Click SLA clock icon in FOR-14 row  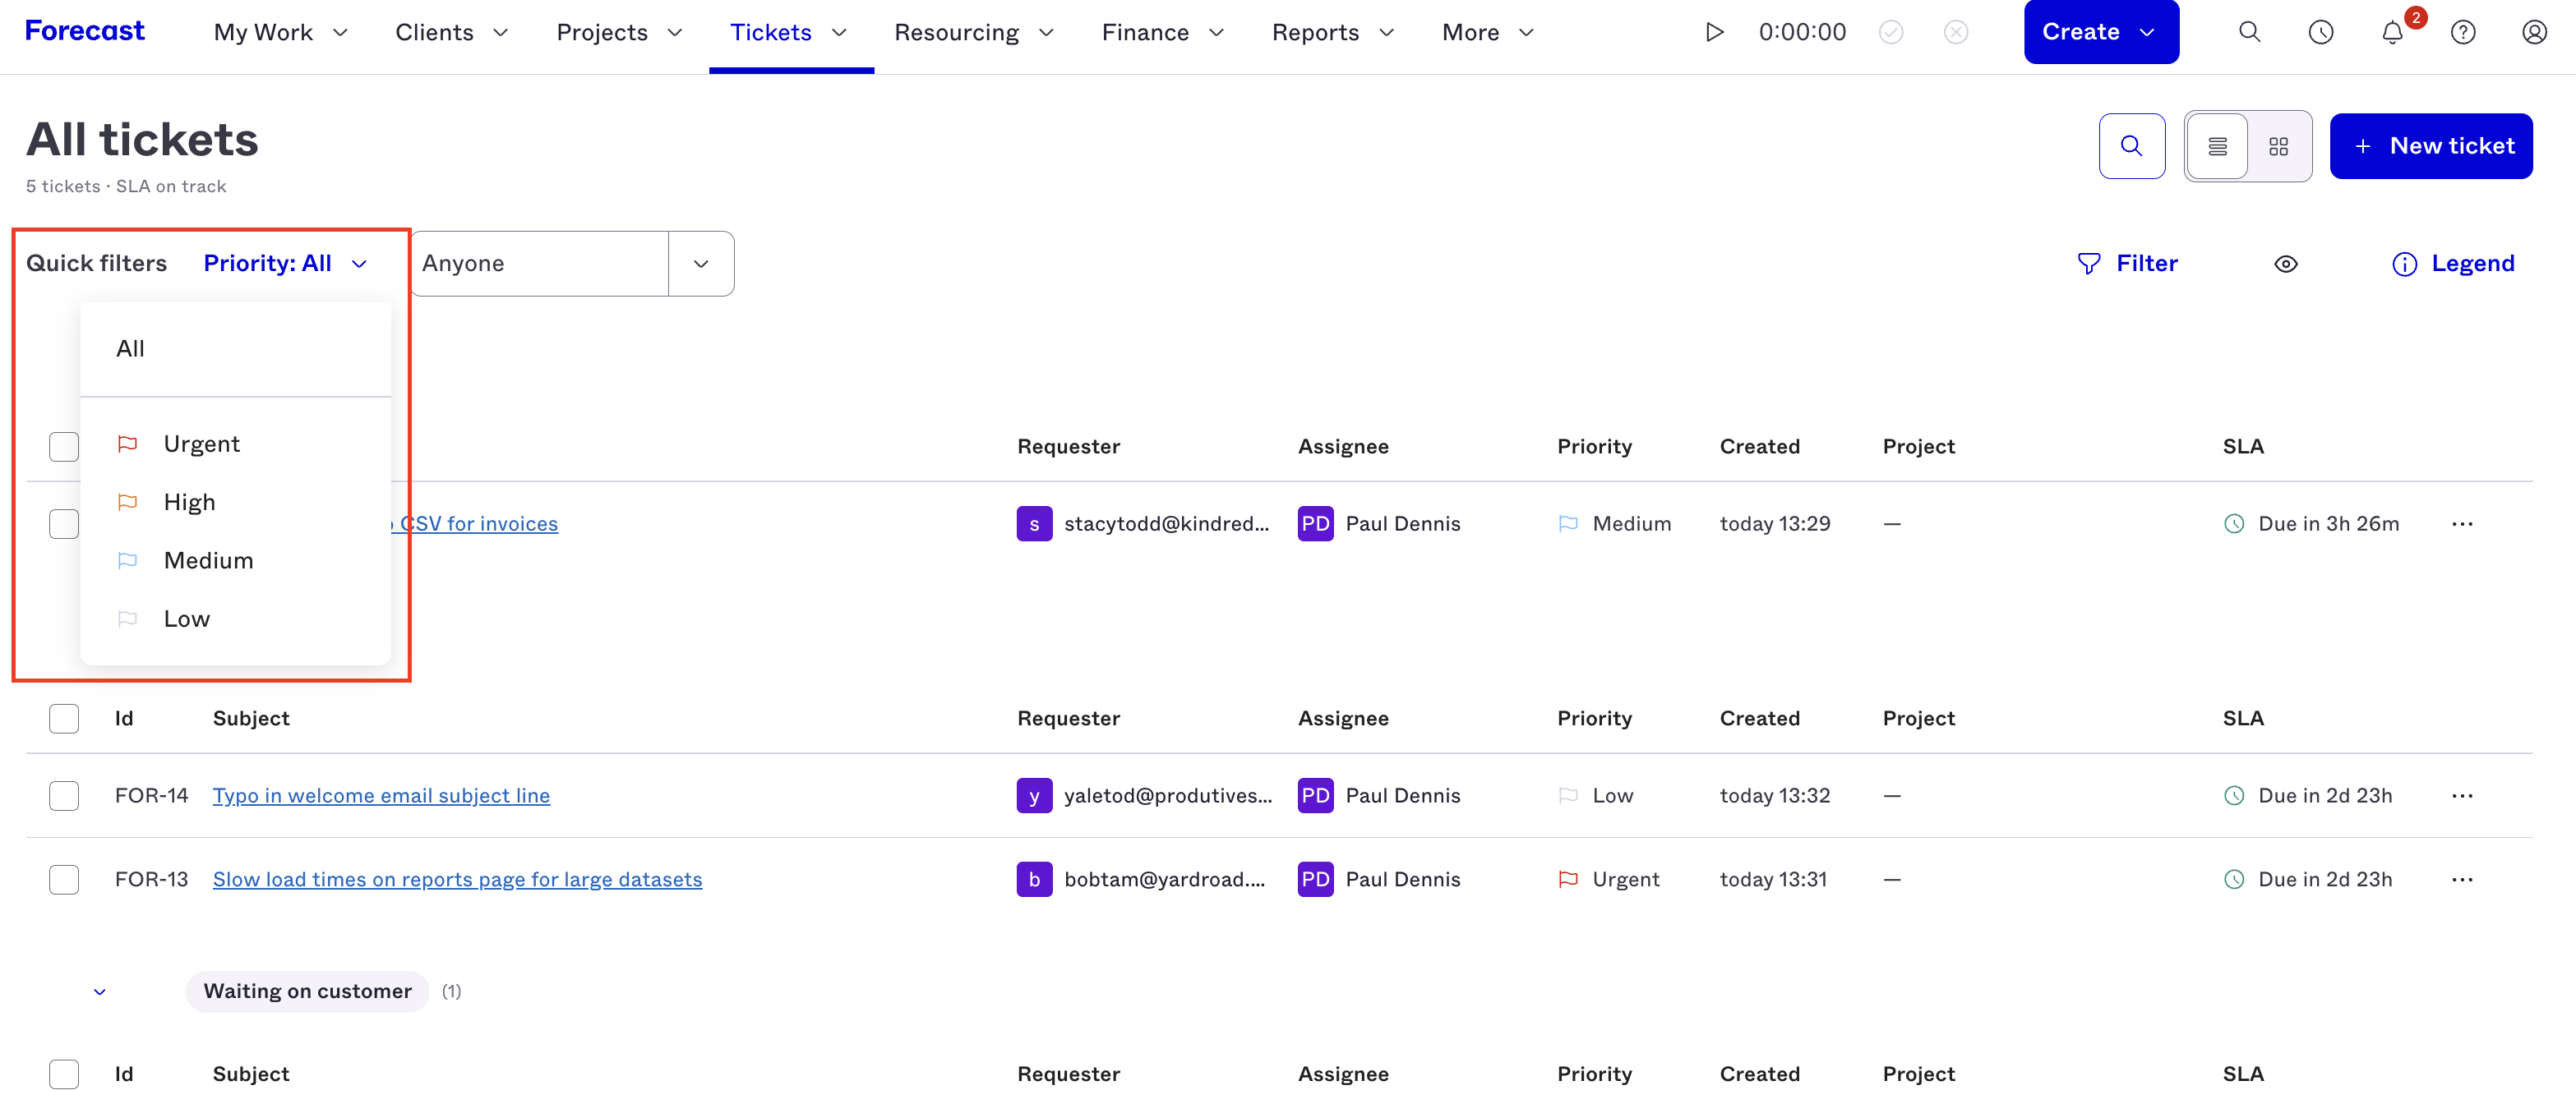pyautogui.click(x=2233, y=796)
